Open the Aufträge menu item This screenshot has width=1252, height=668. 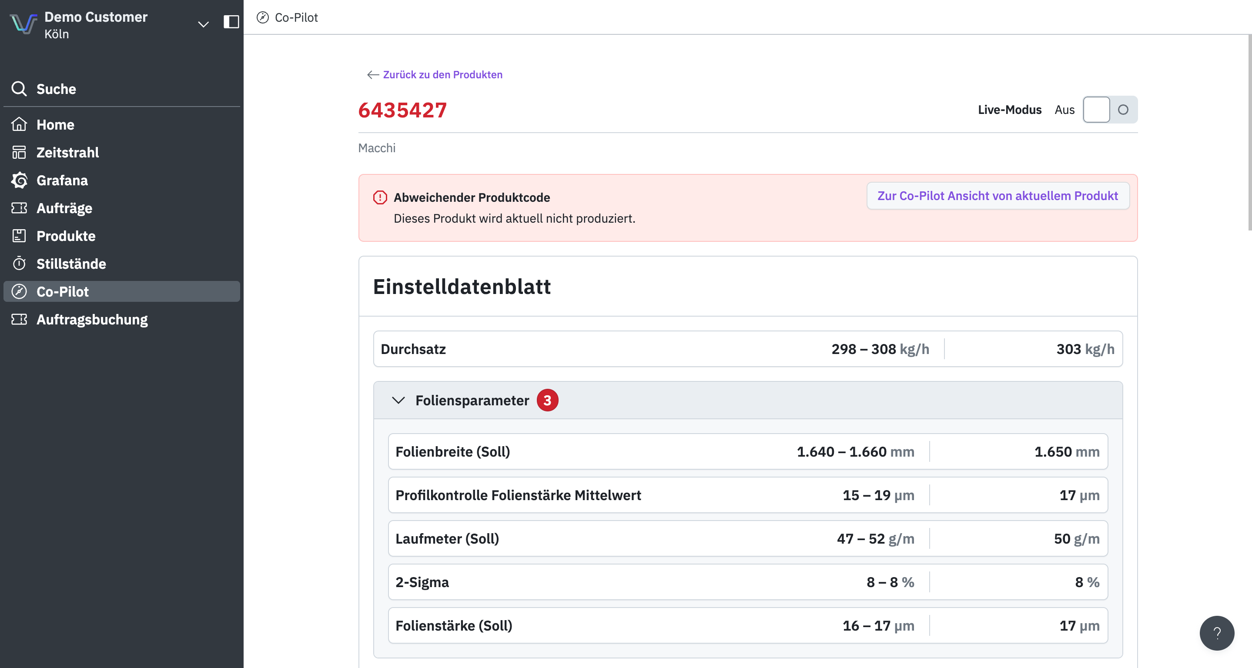(121, 208)
